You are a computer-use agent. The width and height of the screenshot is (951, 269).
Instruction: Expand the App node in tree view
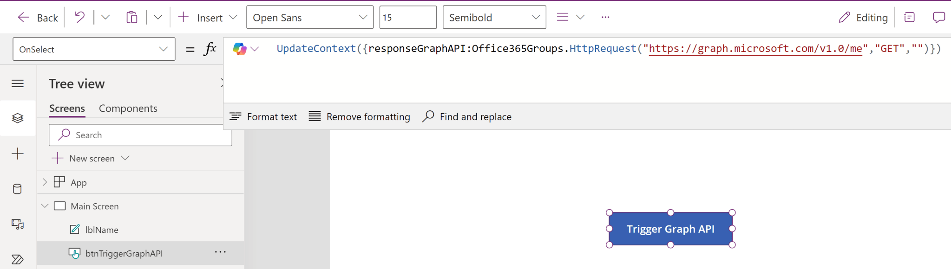(x=45, y=182)
